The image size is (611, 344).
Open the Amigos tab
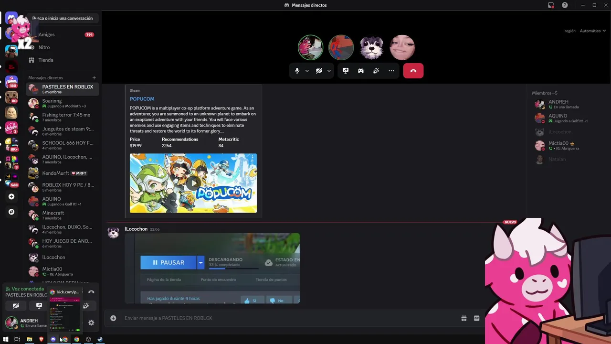pos(63,35)
